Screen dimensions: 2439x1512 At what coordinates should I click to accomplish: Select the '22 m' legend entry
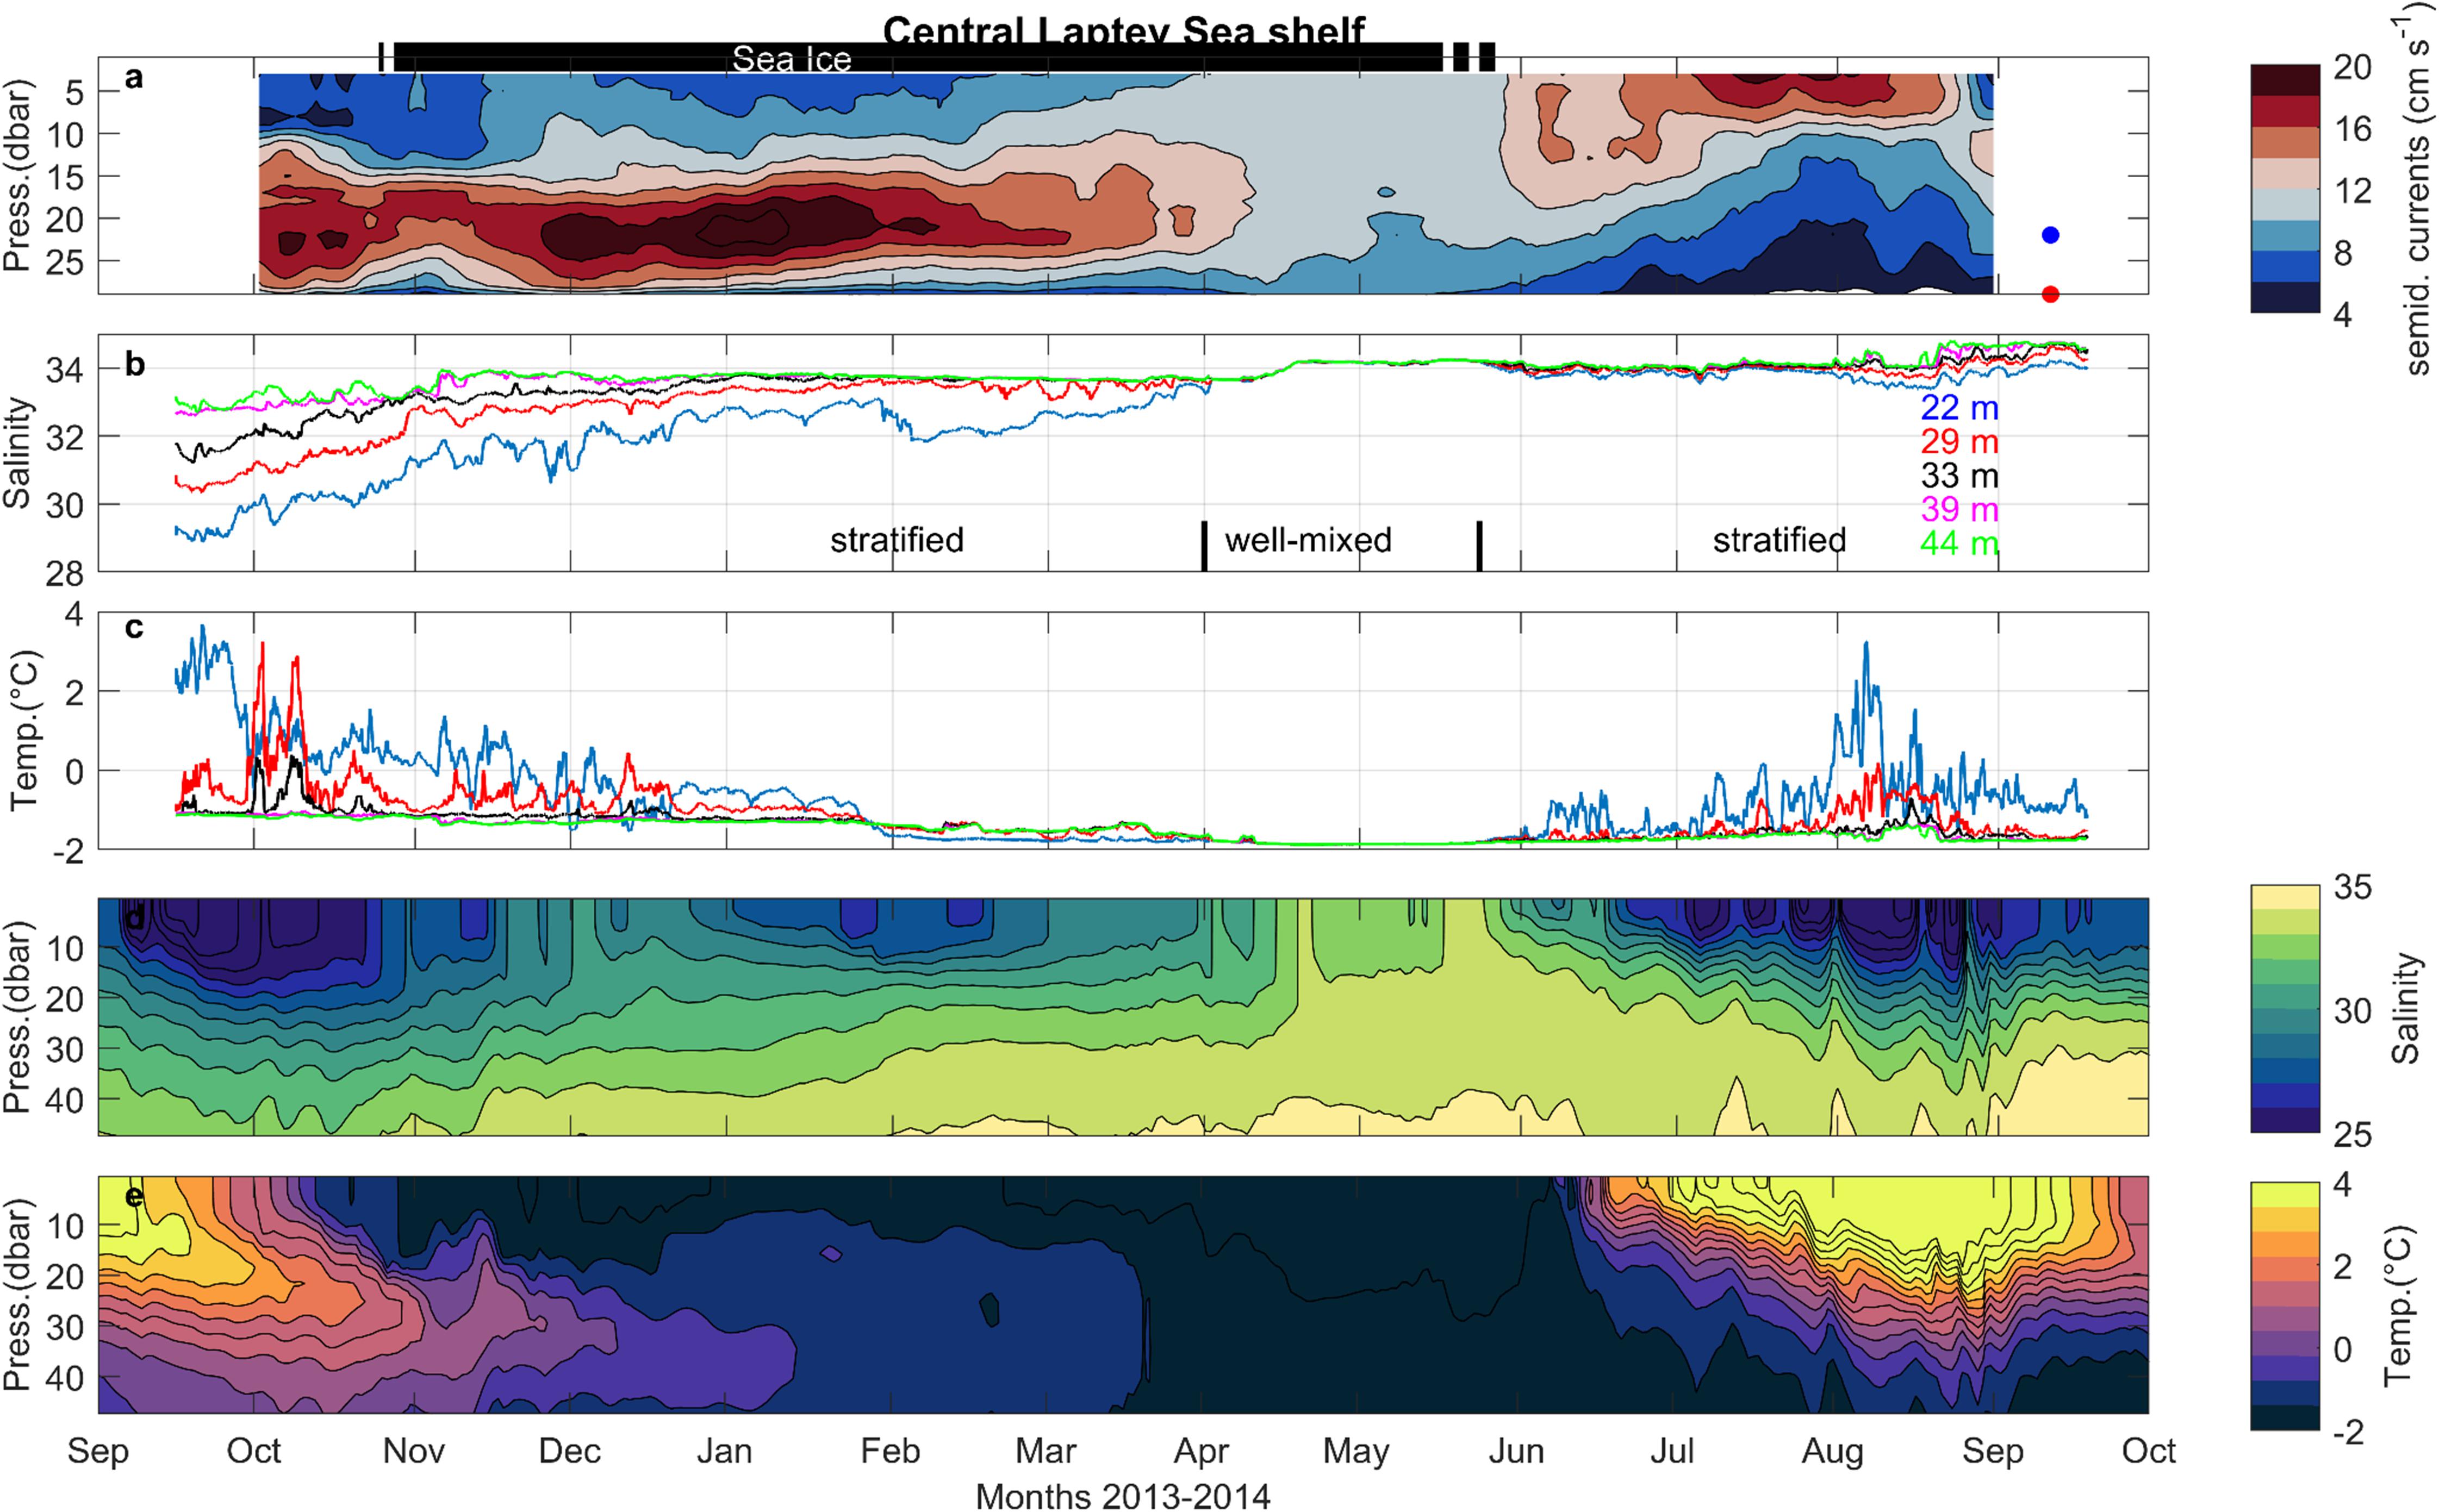[x=1959, y=408]
